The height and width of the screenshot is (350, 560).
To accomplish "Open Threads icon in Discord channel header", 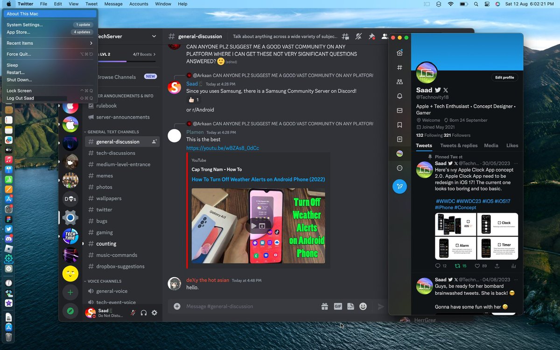I will pos(345,36).
